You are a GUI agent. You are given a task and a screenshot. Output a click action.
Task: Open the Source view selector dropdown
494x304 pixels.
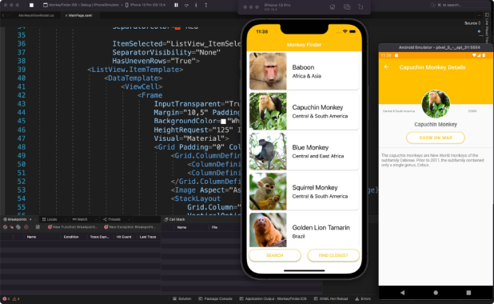[x=472, y=23]
